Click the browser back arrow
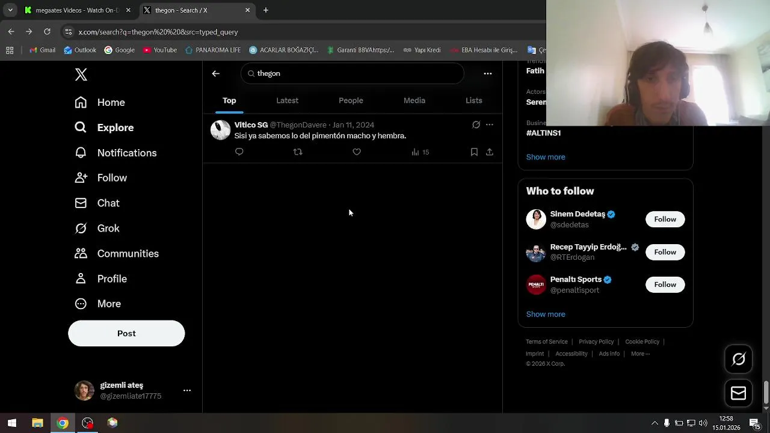Image resolution: width=770 pixels, height=433 pixels. click(11, 31)
